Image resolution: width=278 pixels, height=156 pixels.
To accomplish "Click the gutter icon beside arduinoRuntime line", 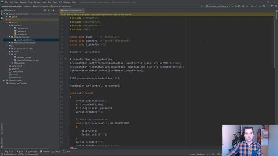I will point(66,59).
